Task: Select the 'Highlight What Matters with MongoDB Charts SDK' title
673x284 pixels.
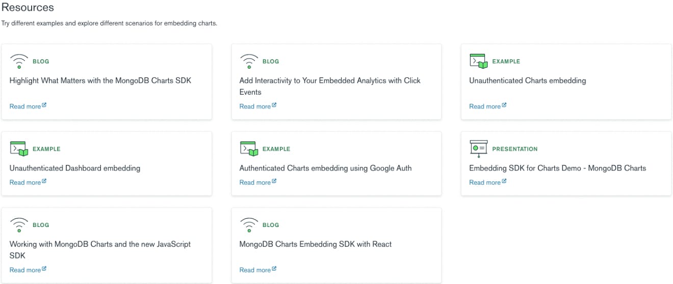Action: [100, 80]
